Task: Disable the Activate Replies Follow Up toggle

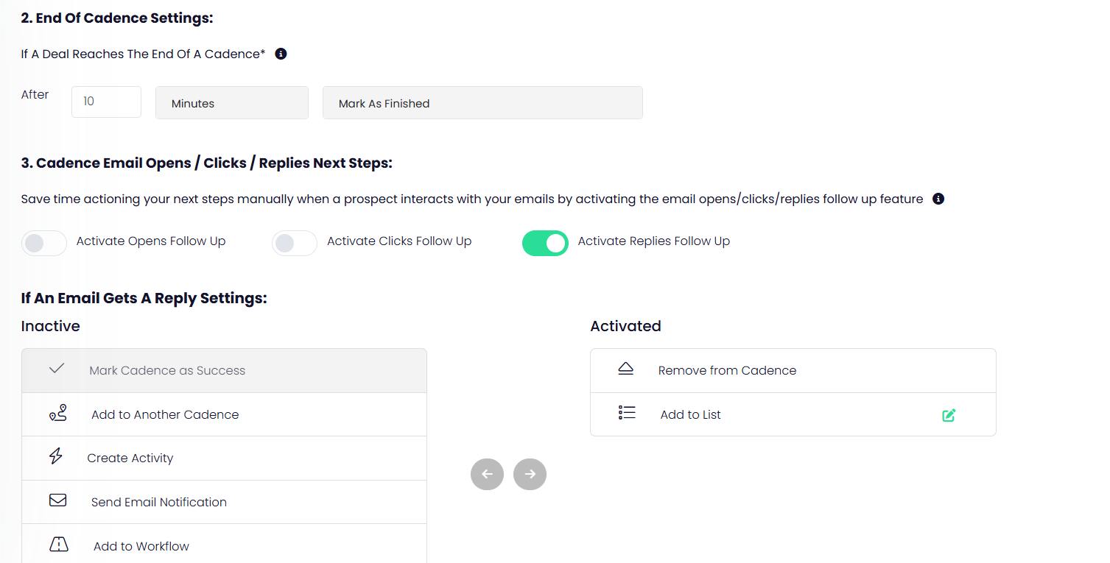Action: pos(545,243)
